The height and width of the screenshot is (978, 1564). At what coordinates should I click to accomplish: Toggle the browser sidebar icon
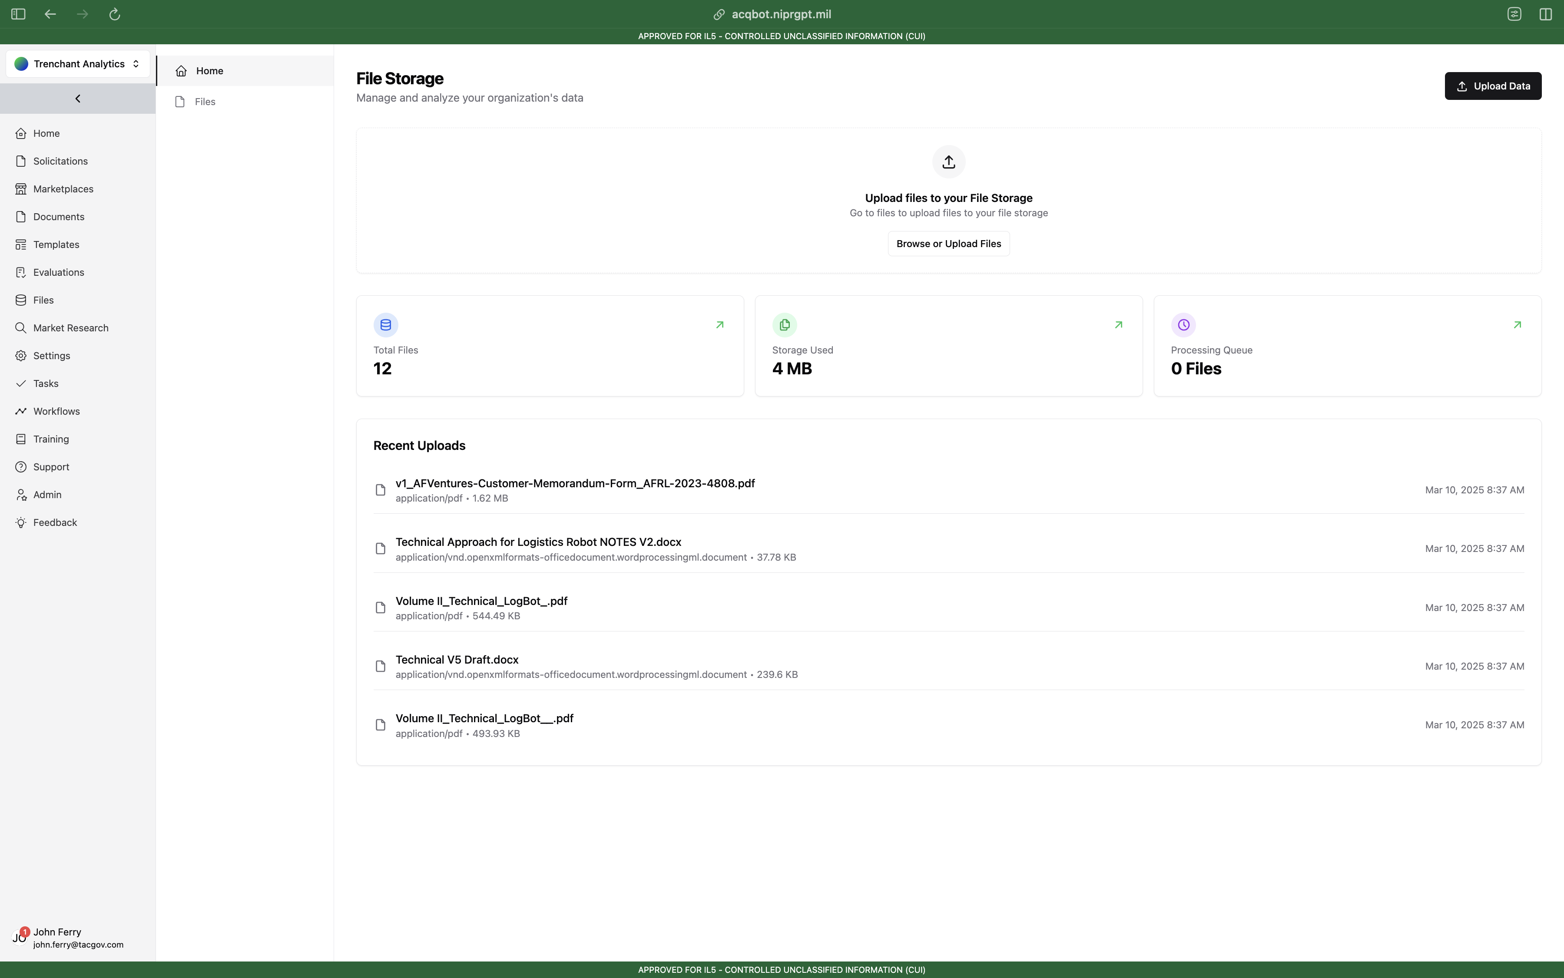(x=18, y=14)
